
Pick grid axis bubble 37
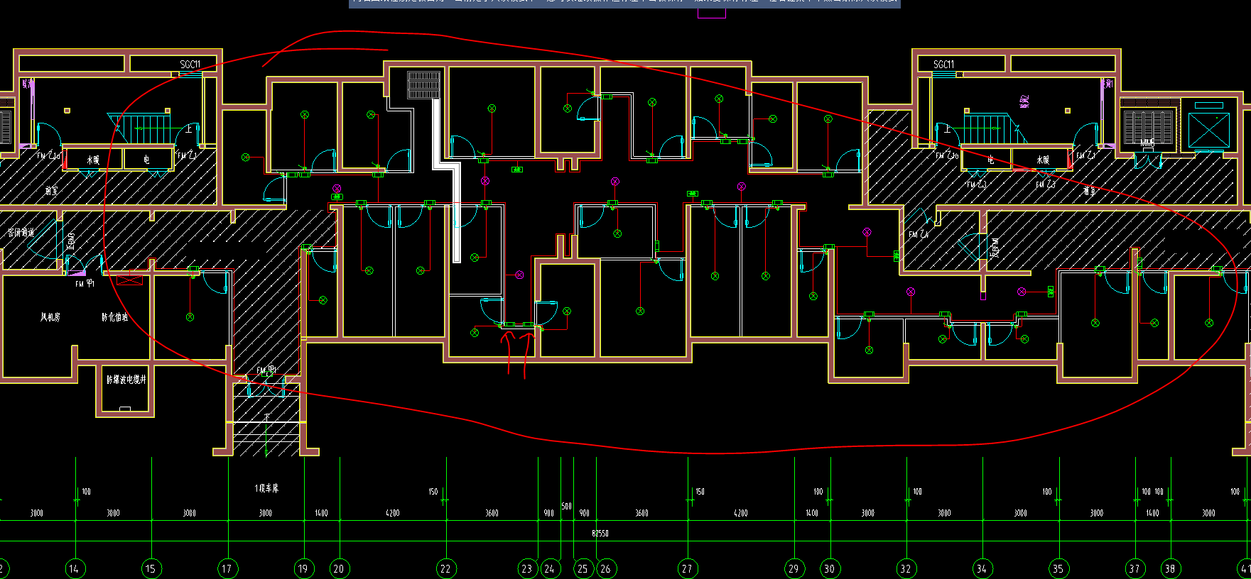coord(1135,568)
